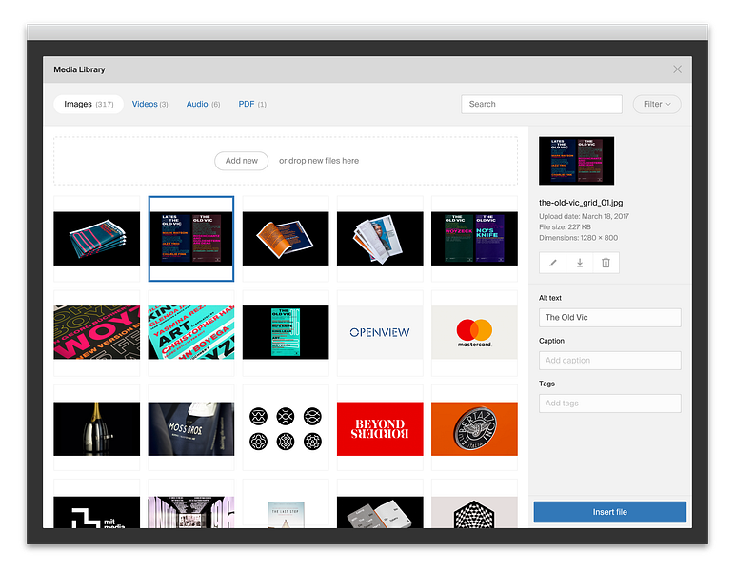The height and width of the screenshot is (571, 735).
Task: Select the fanned white magazines thumbnail
Action: (x=380, y=239)
